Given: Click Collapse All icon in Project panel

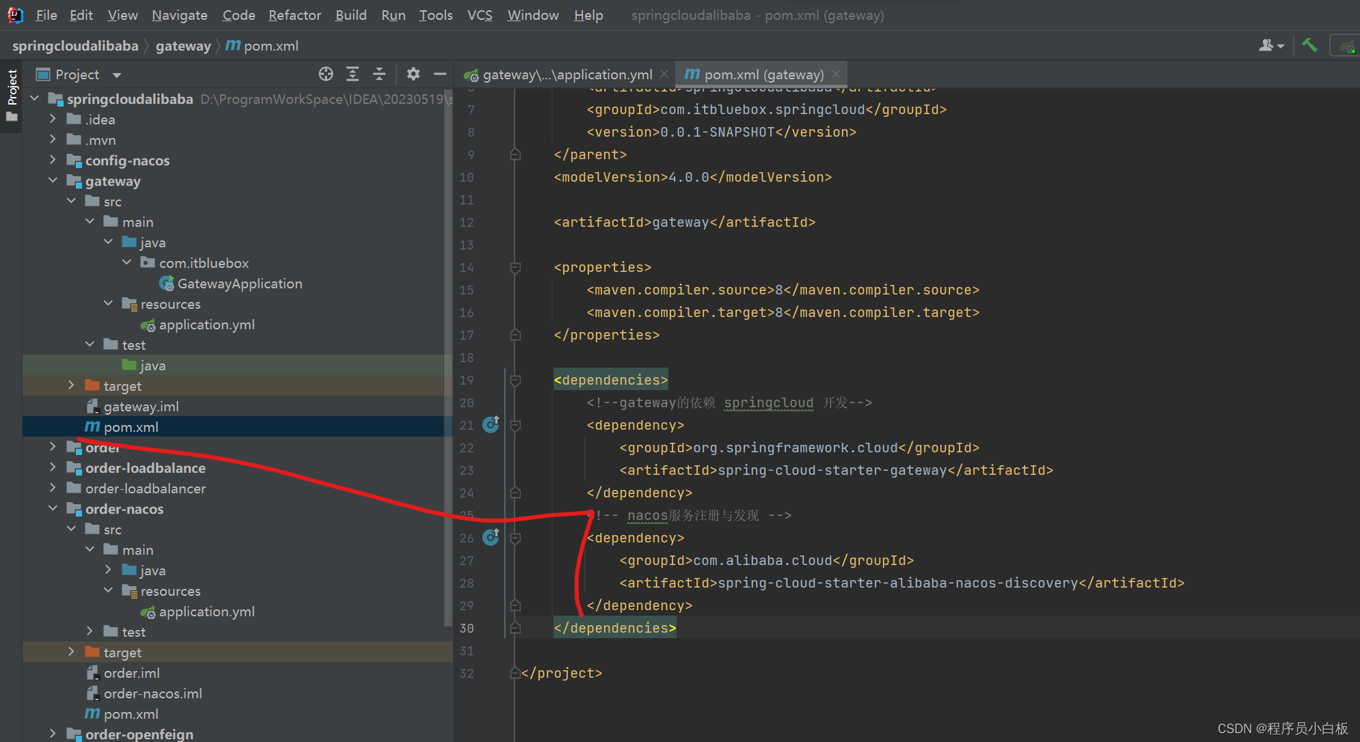Looking at the screenshot, I should click(x=379, y=74).
